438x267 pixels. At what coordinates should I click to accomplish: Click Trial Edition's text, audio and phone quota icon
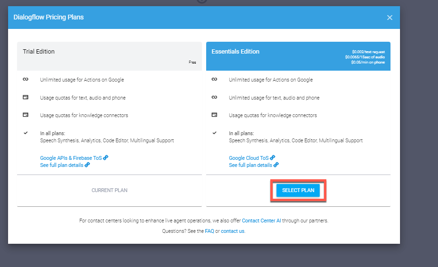coord(26,97)
